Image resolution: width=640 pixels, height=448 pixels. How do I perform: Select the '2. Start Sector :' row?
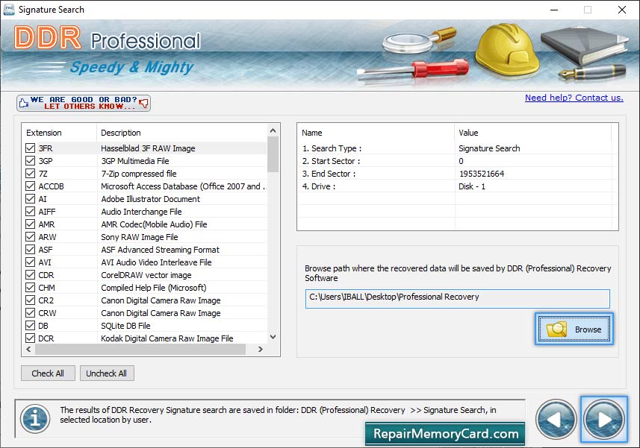pyautogui.click(x=454, y=161)
